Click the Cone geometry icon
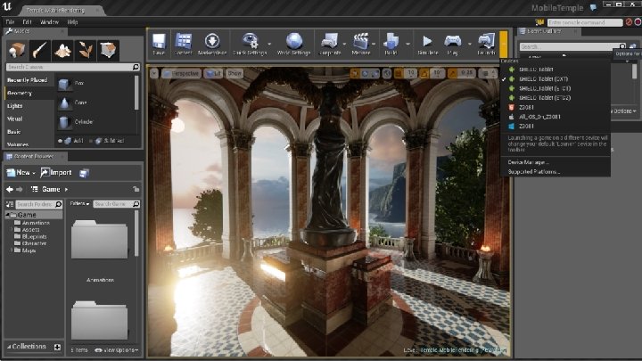 tap(64, 103)
